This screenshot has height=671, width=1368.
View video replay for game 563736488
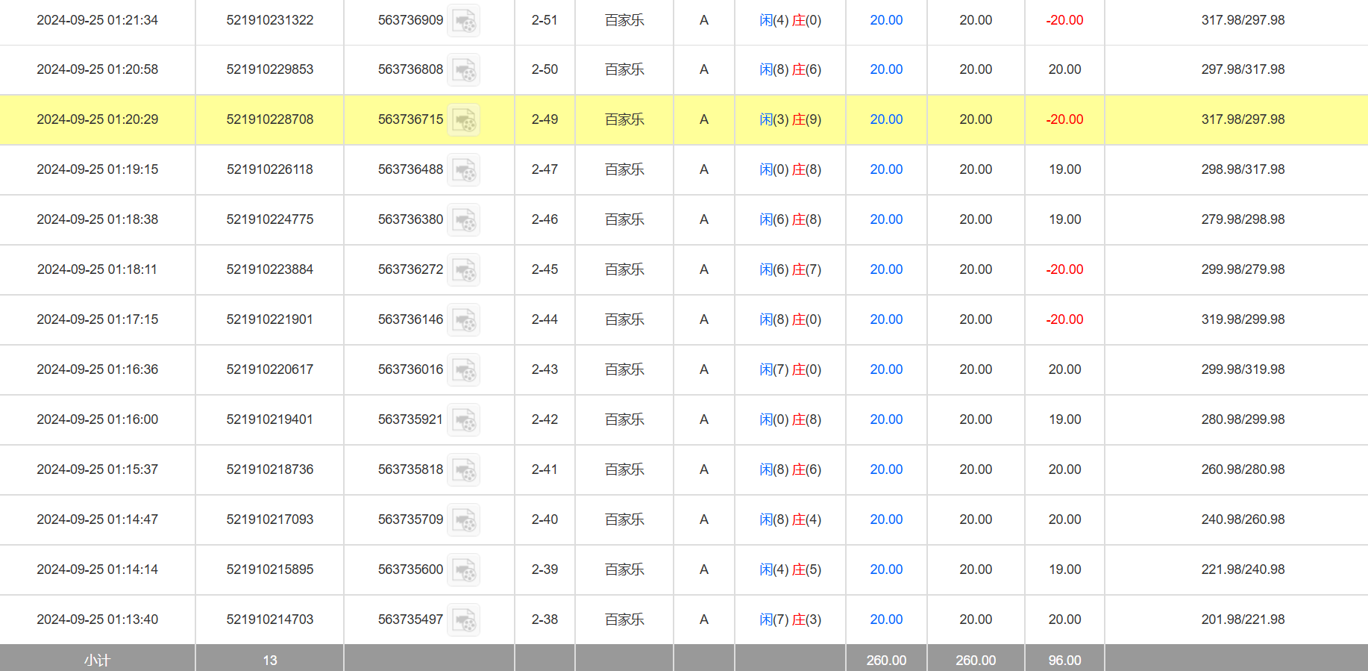[x=463, y=170]
